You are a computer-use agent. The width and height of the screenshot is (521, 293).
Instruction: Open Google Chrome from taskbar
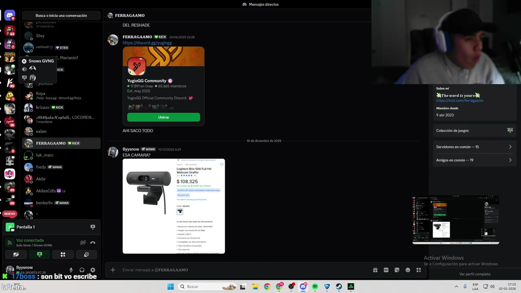tap(267, 286)
